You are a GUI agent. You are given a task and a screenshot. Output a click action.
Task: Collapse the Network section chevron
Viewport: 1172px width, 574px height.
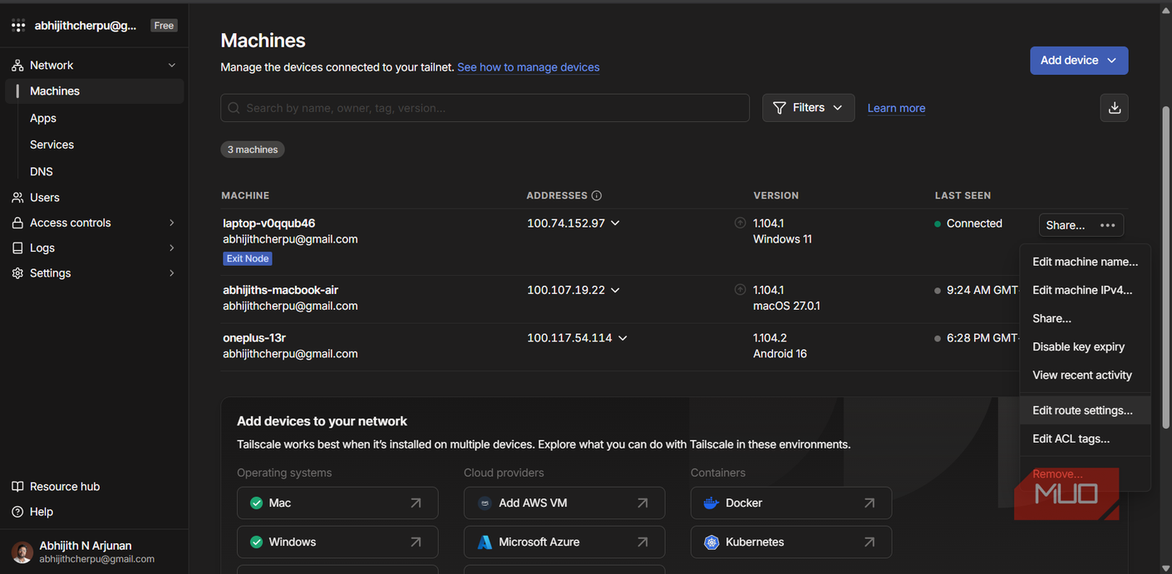pos(172,66)
